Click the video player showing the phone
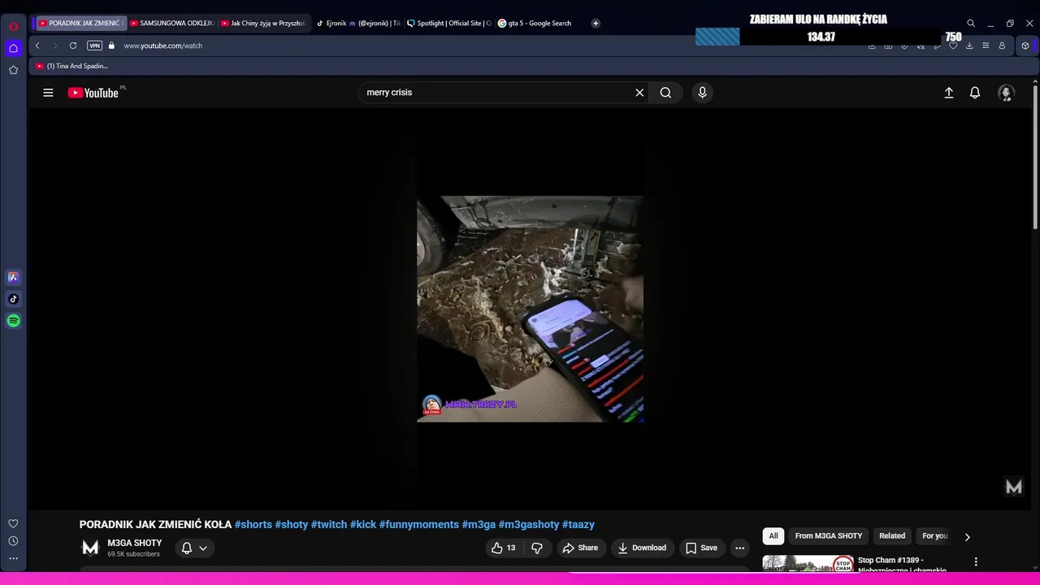 tap(530, 309)
